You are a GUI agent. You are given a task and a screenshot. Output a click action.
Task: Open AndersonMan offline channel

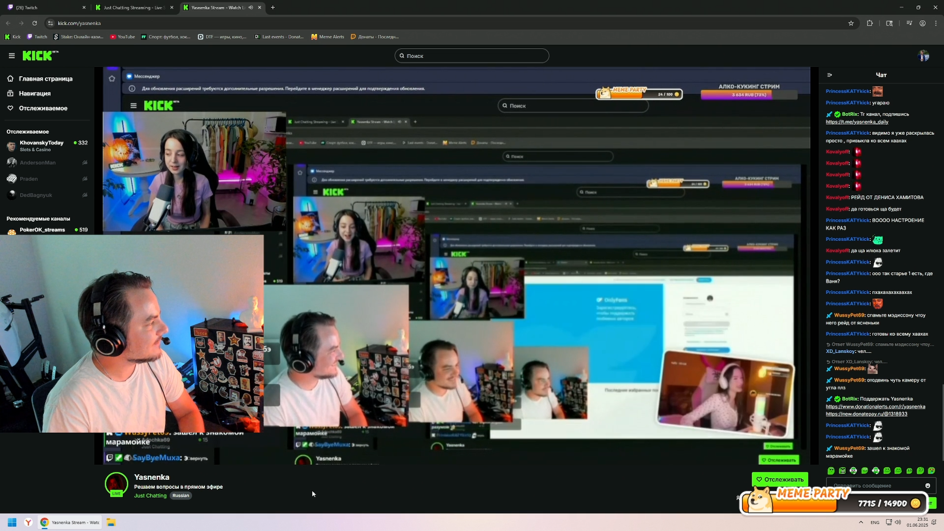(47, 163)
